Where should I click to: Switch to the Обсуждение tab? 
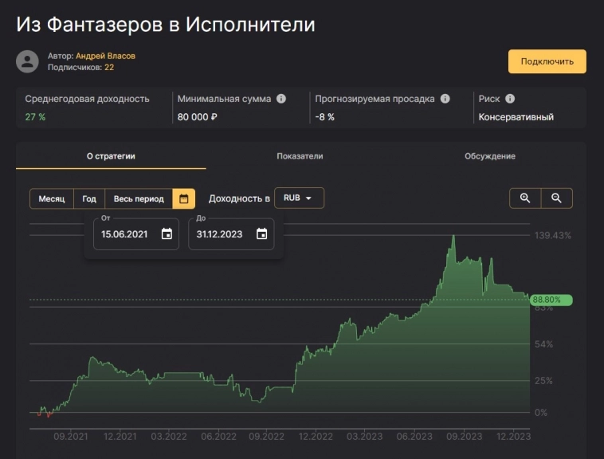(x=490, y=156)
